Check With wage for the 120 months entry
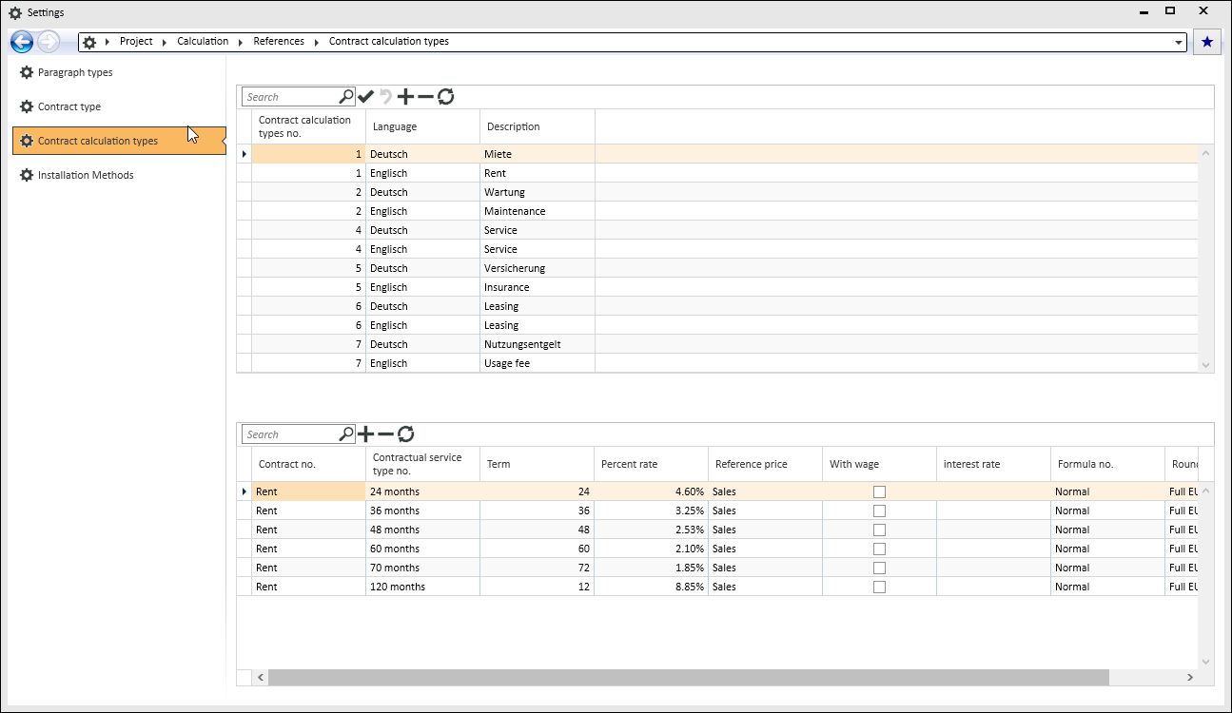Image resolution: width=1232 pixels, height=713 pixels. click(879, 587)
